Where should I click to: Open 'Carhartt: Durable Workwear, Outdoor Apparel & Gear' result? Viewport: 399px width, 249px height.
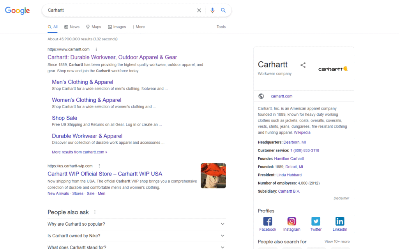tap(112, 57)
